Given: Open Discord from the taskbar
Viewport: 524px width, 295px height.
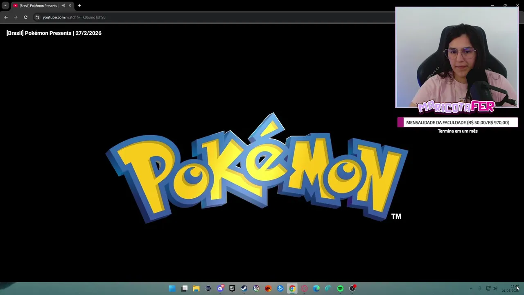Looking at the screenshot, I should coord(220,288).
